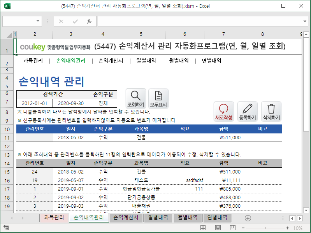Click the 삭제하기 trash can button
This screenshot has width=311, height=233.
tap(271, 112)
